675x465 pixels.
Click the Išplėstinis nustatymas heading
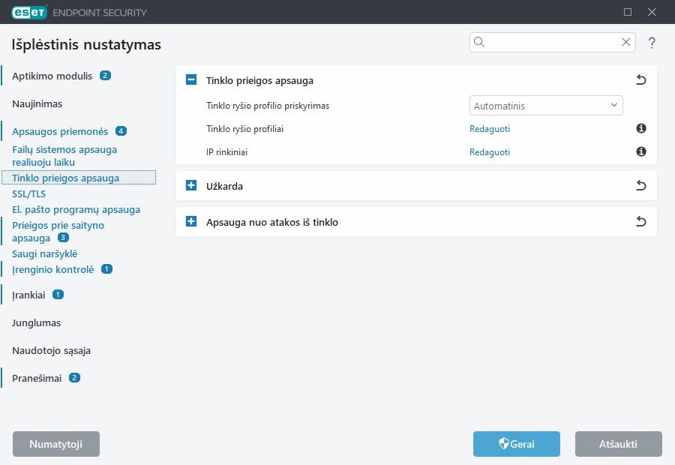pyautogui.click(x=86, y=45)
